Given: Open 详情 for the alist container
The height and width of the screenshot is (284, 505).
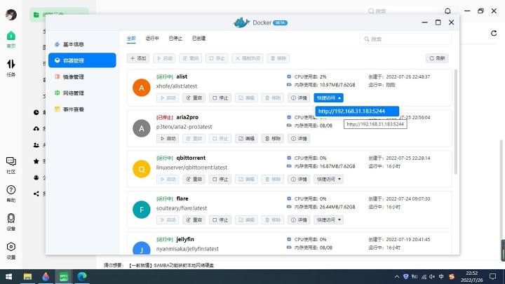Looking at the screenshot, I should tap(299, 98).
